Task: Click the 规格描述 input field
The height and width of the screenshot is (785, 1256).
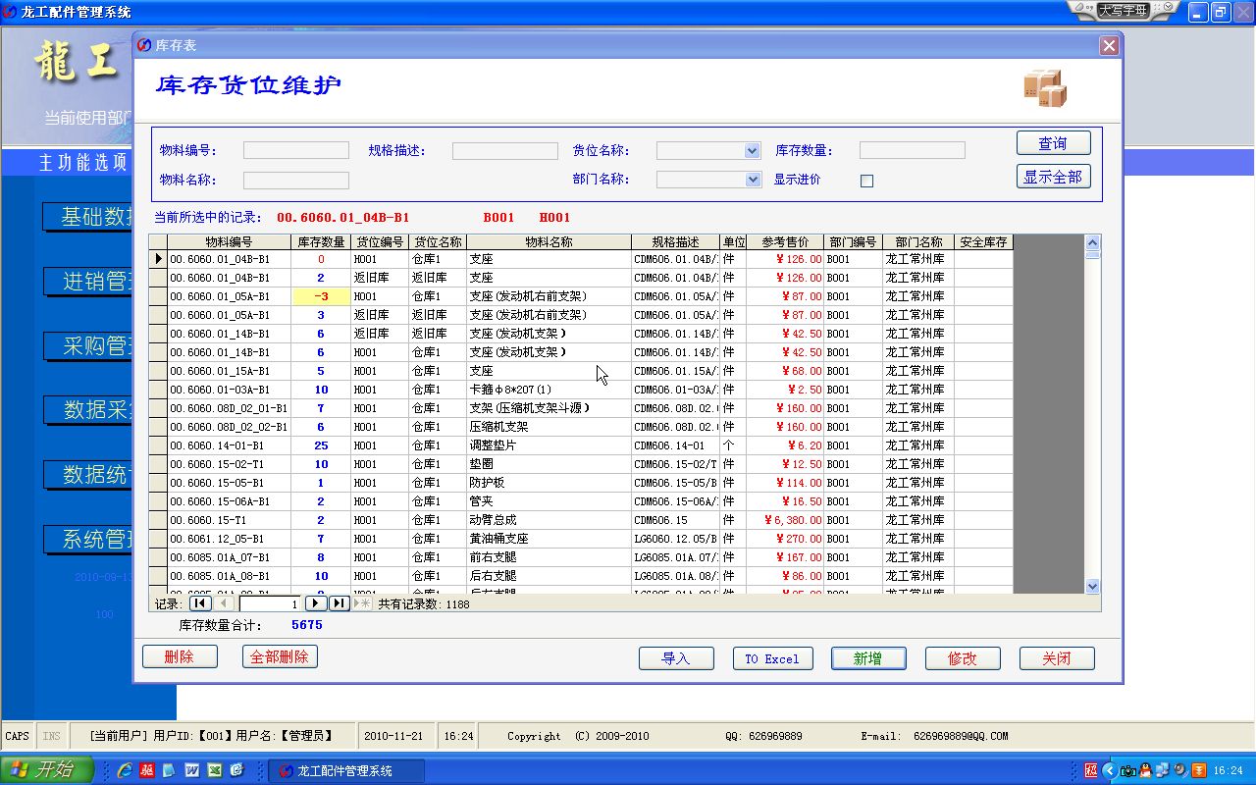Action: point(505,151)
